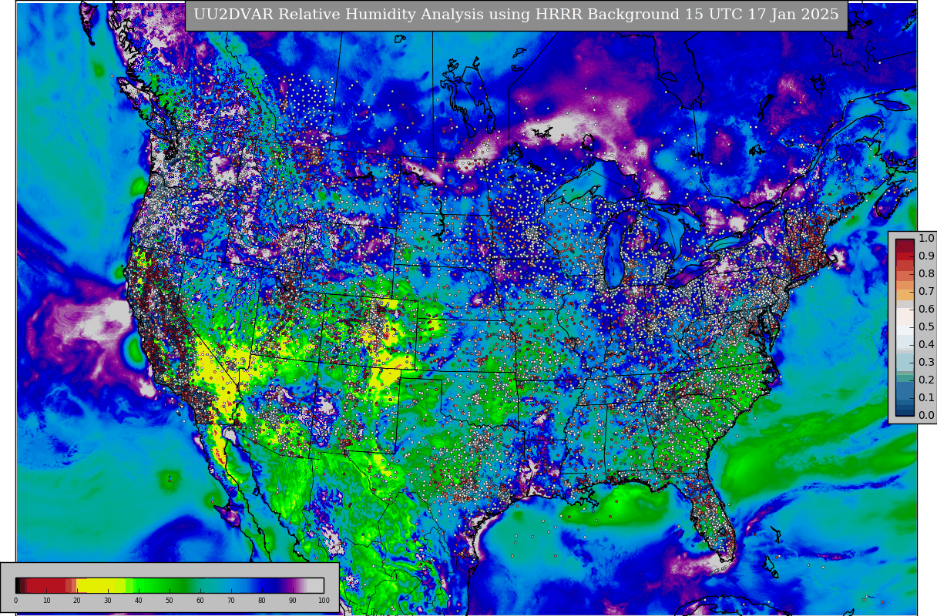Click the '0.0' label on right colorbar

click(926, 415)
